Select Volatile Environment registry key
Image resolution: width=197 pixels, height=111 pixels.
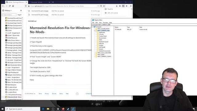point(105,51)
